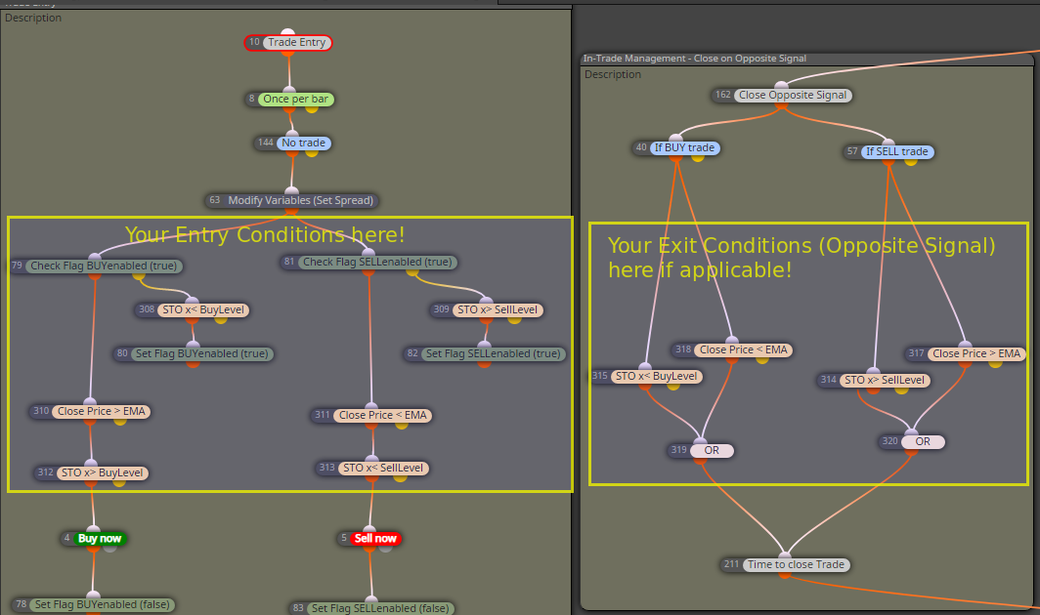Click gray output dot of Sell now
The width and height of the screenshot is (1040, 615).
tap(385, 548)
